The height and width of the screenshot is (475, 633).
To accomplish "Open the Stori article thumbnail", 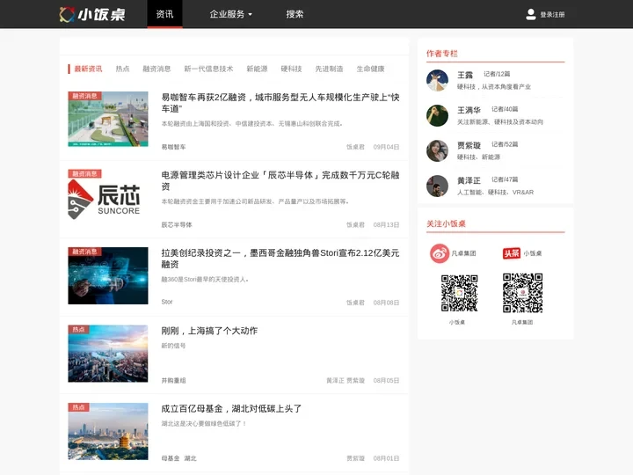I will point(108,275).
